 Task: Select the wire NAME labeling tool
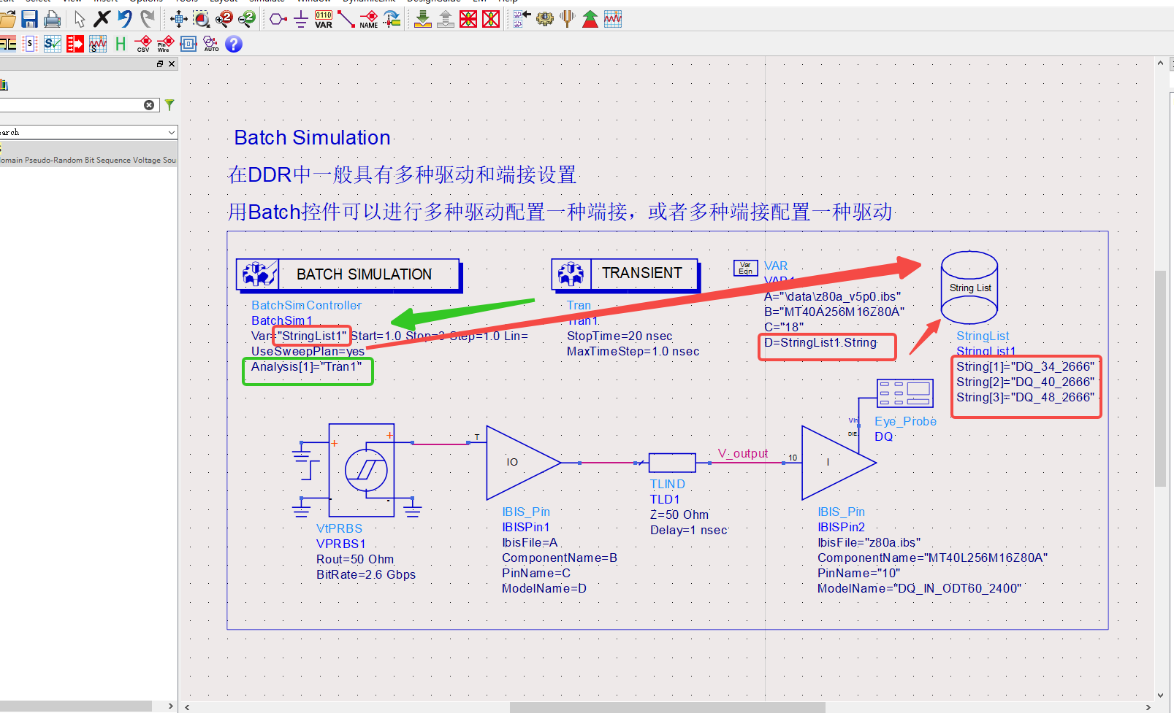tap(370, 20)
